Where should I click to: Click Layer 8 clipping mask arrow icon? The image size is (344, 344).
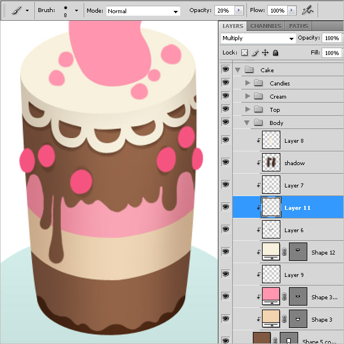[x=259, y=140]
